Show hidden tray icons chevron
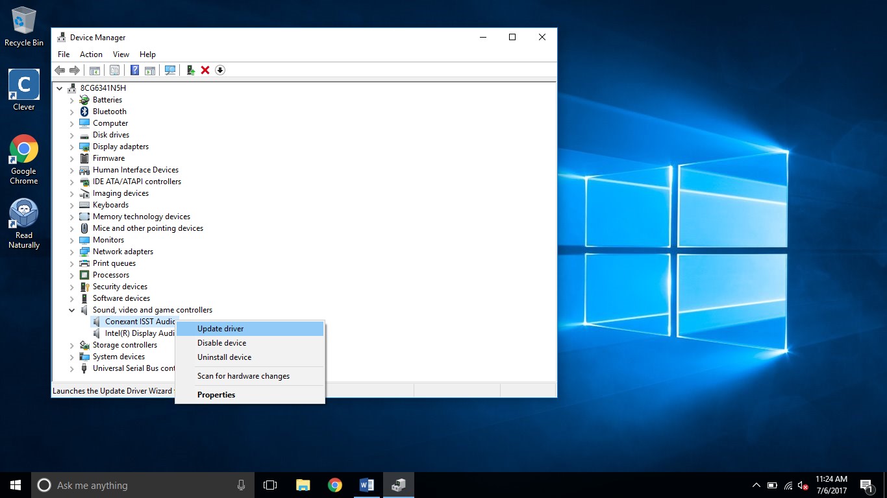This screenshot has height=498, width=887. pyautogui.click(x=756, y=485)
